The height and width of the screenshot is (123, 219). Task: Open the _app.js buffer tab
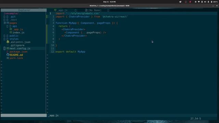click(63, 10)
